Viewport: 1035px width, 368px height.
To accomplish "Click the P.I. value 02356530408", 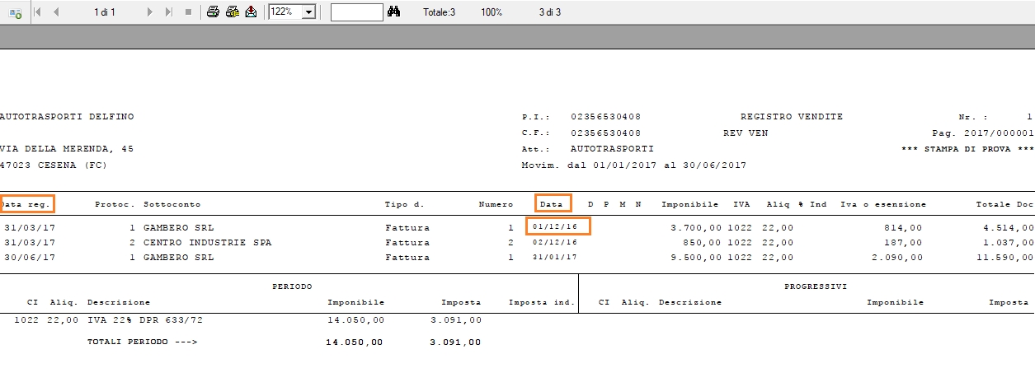I will click(605, 117).
